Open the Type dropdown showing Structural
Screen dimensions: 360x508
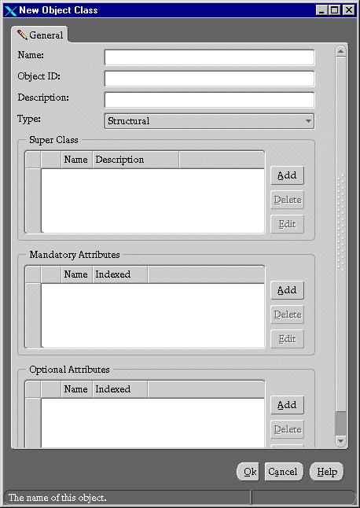209,121
